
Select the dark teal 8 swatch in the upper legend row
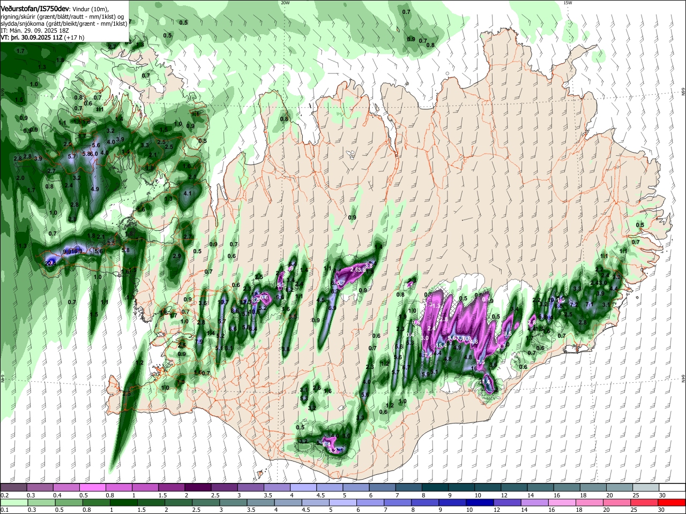coord(434,487)
